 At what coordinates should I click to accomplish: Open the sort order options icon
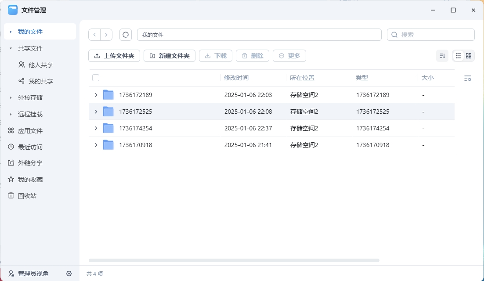(442, 56)
